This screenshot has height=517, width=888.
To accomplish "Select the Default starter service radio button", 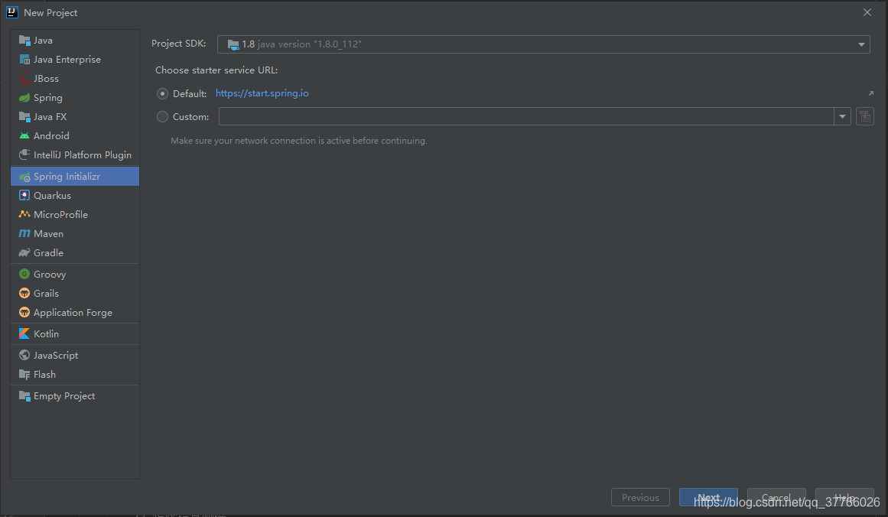I will click(162, 93).
